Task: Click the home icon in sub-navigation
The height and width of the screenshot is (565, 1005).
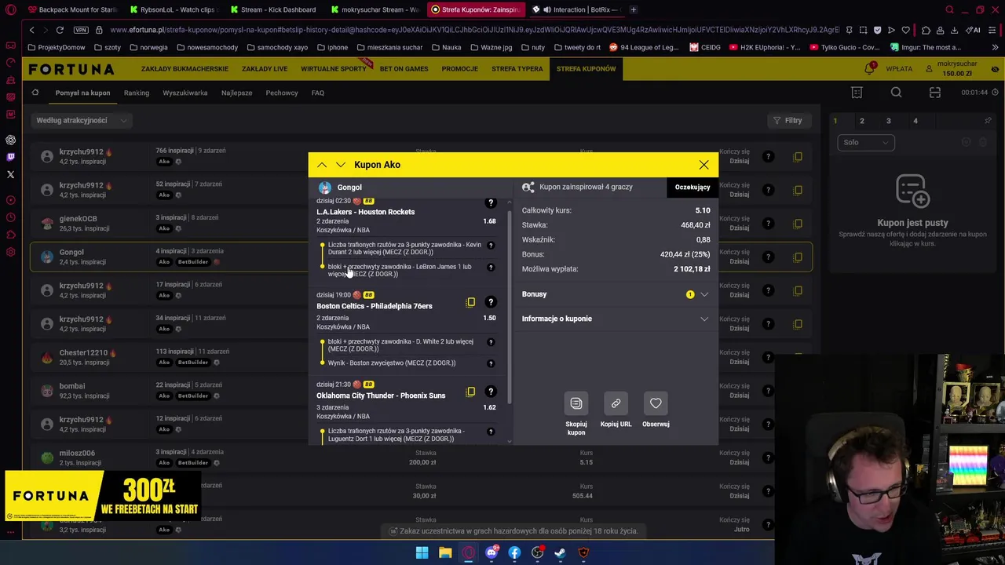Action: [35, 93]
